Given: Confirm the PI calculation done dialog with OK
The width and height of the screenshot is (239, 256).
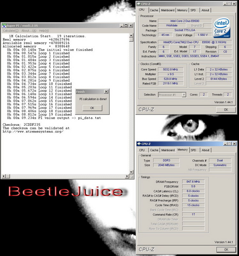Looking at the screenshot, I should (92, 108).
